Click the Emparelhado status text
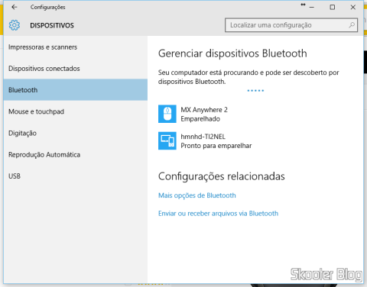This screenshot has width=367, height=287. 200,119
